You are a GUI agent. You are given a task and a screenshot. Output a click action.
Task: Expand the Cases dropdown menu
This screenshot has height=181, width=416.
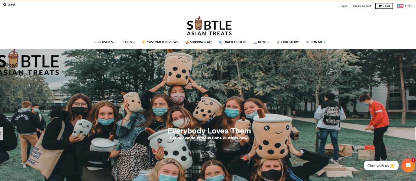point(128,42)
